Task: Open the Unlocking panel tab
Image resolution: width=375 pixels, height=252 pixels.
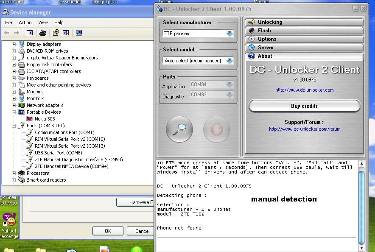Action: tap(304, 22)
